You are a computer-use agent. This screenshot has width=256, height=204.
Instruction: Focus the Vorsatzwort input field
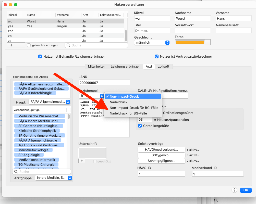pyautogui.click(x=193, y=31)
